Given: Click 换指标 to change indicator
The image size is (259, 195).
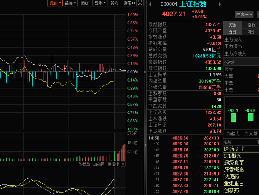Looking at the screenshot, I should [x=113, y=164].
